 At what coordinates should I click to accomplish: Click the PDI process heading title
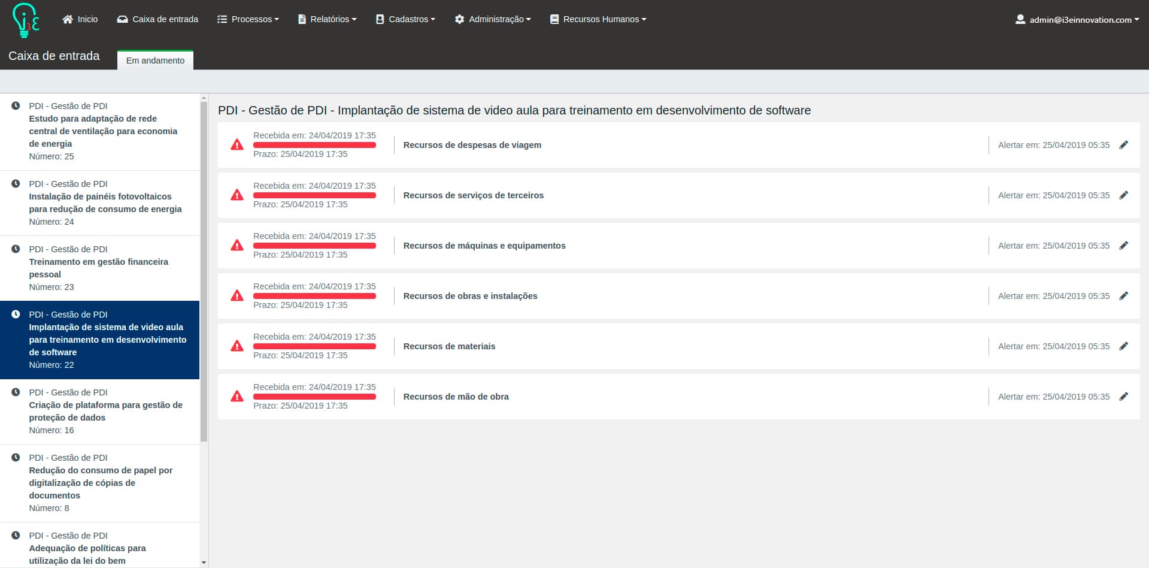click(x=514, y=110)
